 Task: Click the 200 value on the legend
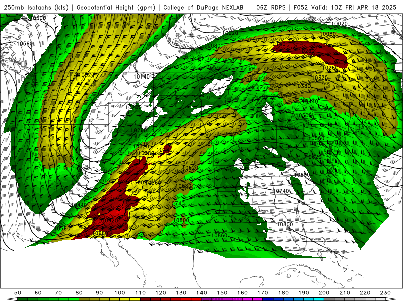[x=324, y=293]
